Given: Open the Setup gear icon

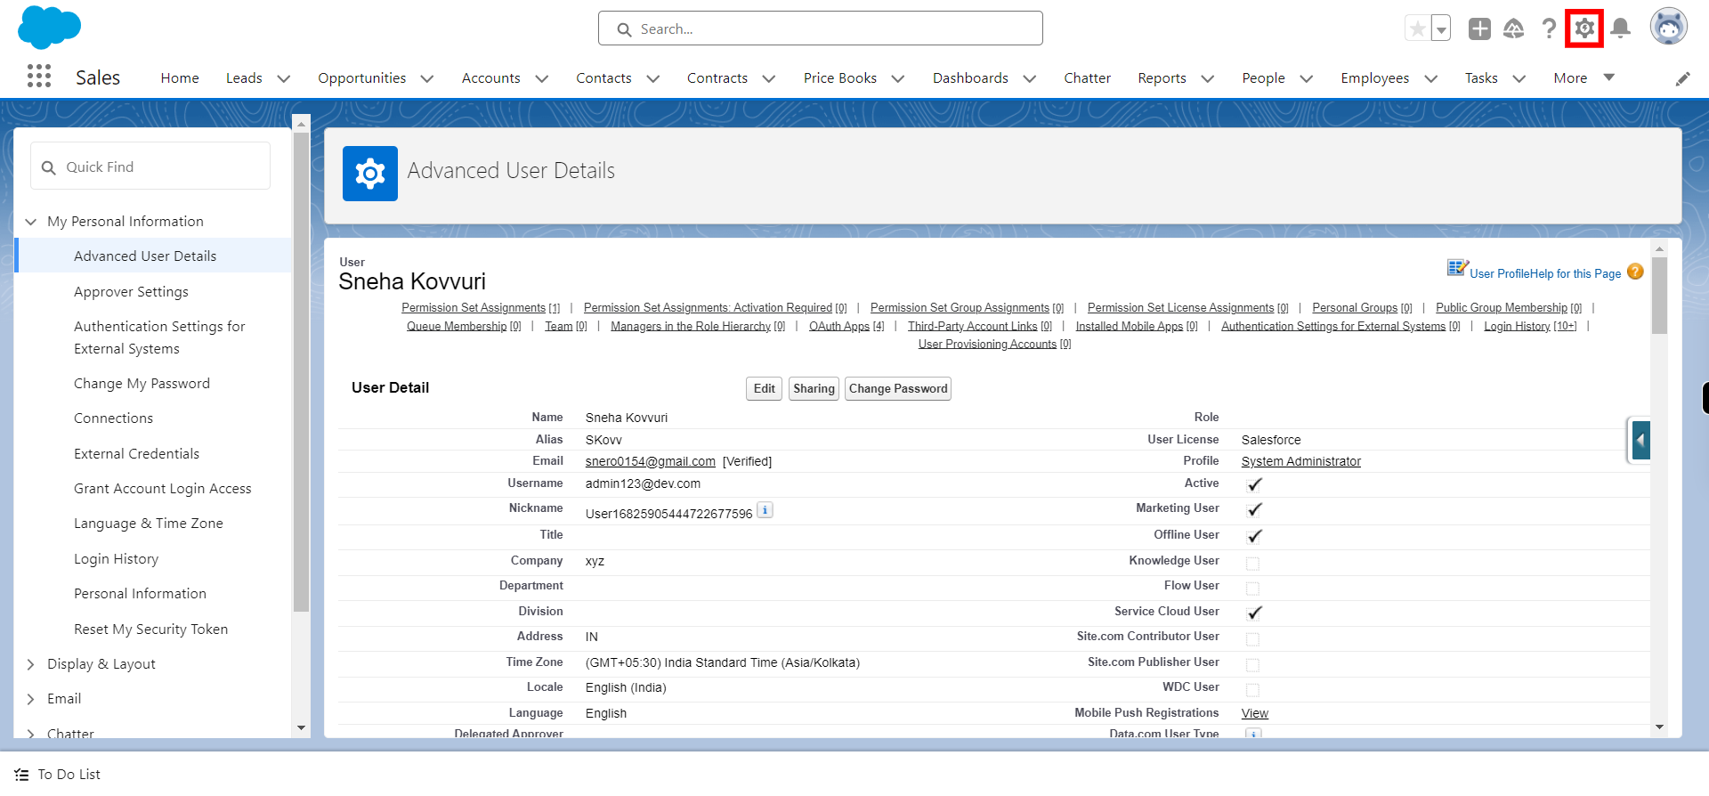Looking at the screenshot, I should 1584,28.
